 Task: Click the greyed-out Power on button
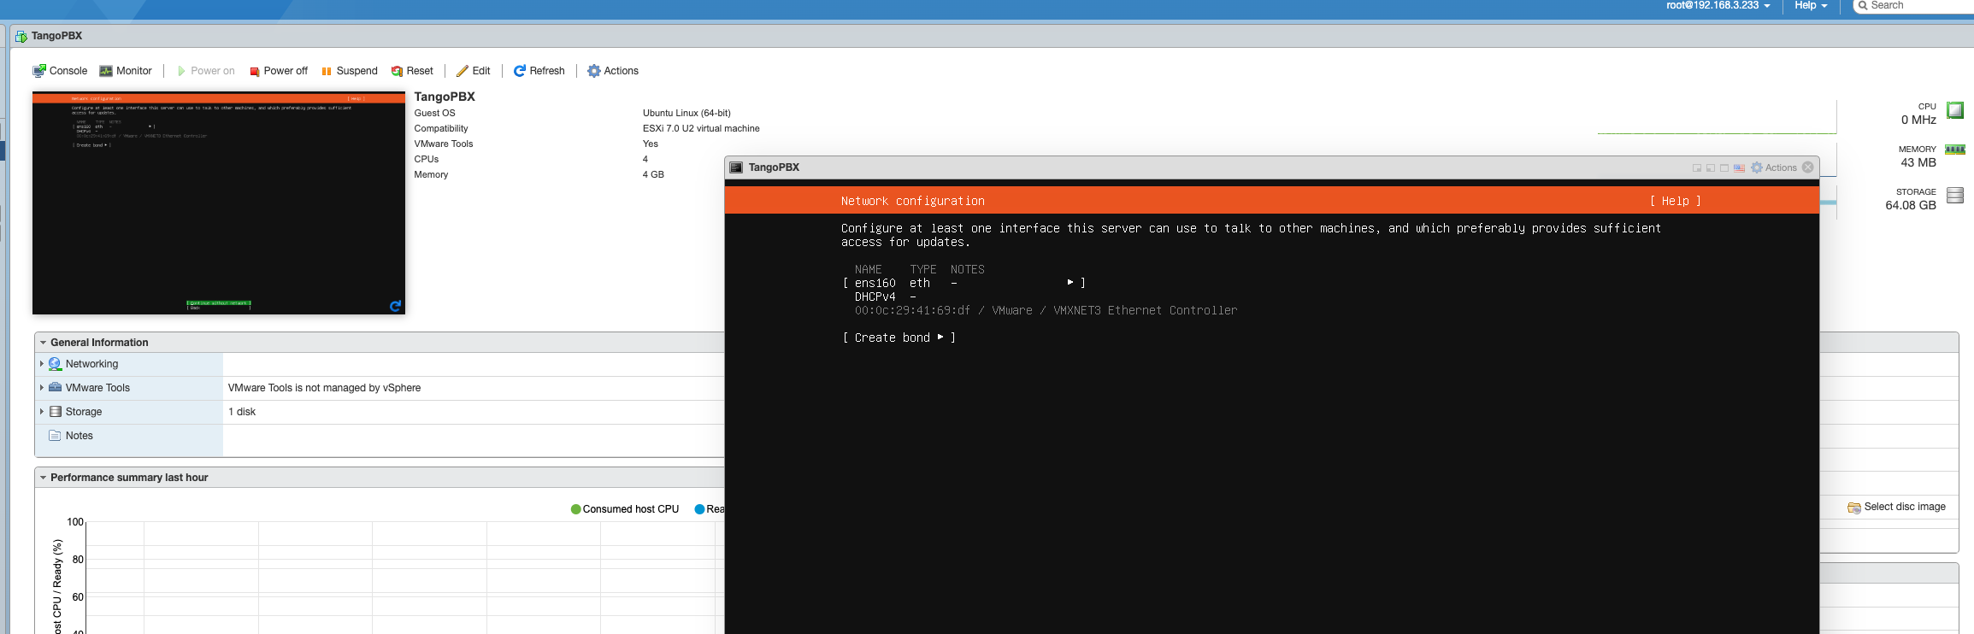[205, 71]
